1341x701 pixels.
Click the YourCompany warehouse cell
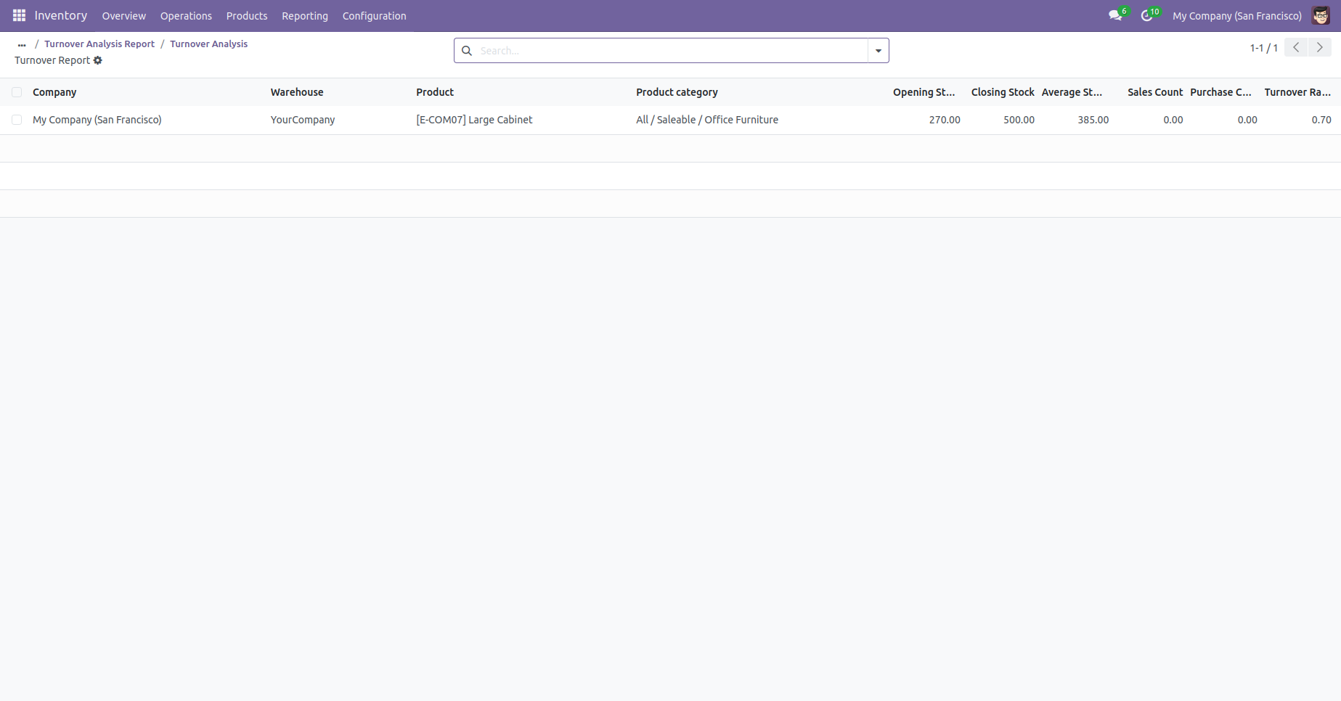coord(303,120)
